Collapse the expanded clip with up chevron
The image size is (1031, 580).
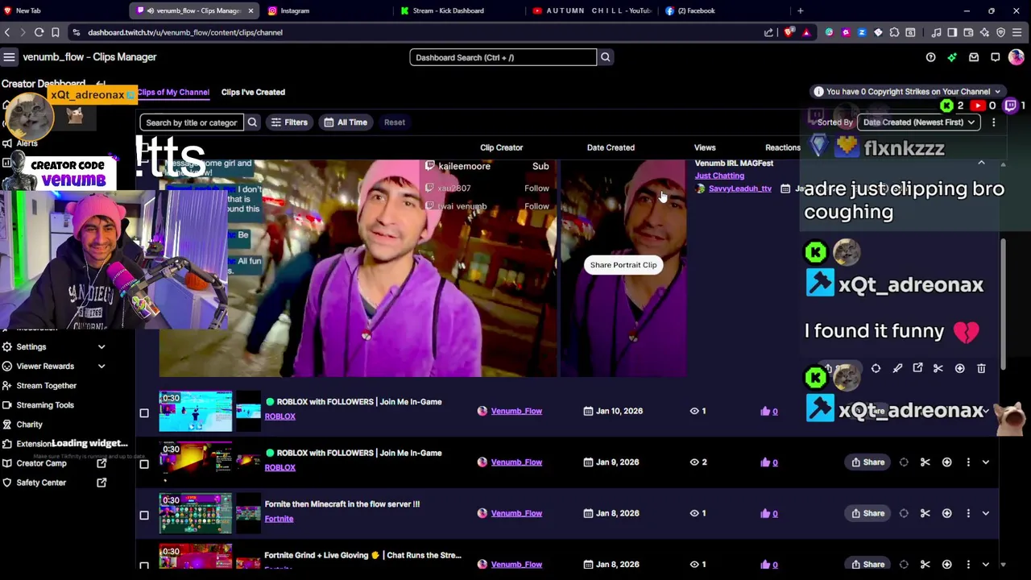[981, 164]
